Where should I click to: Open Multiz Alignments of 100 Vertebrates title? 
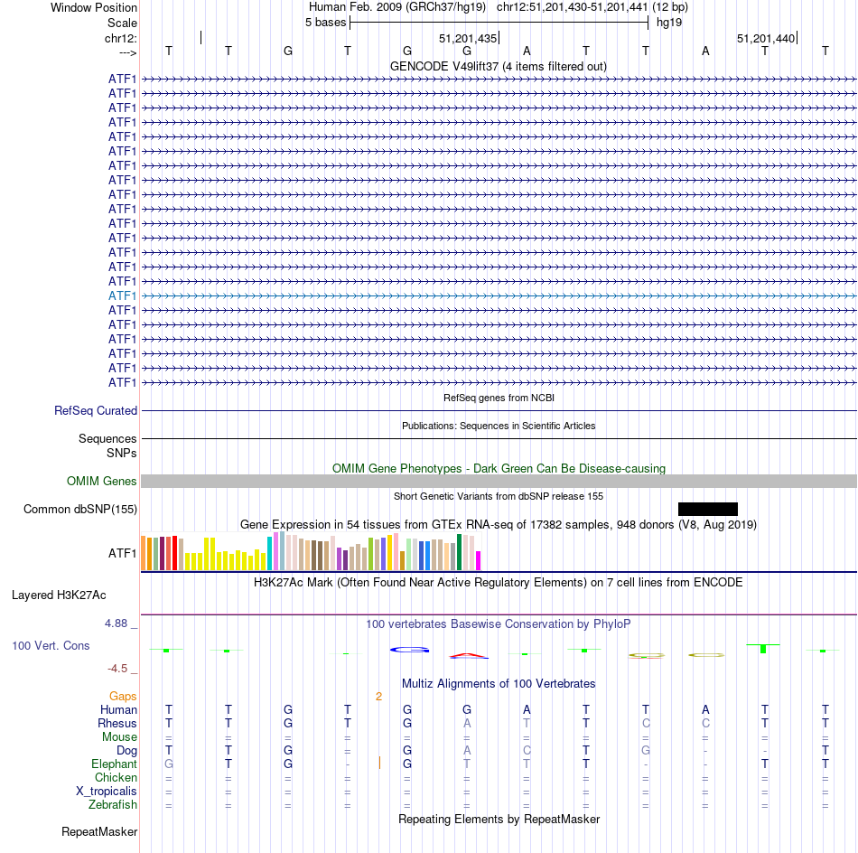[x=499, y=684]
